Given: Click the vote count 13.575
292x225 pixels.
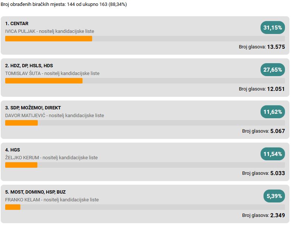Looking at the screenshot, I should (x=276, y=47).
